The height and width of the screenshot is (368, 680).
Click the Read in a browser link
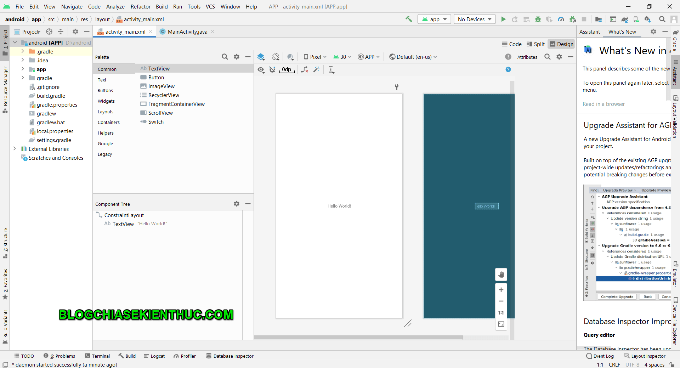click(x=603, y=104)
